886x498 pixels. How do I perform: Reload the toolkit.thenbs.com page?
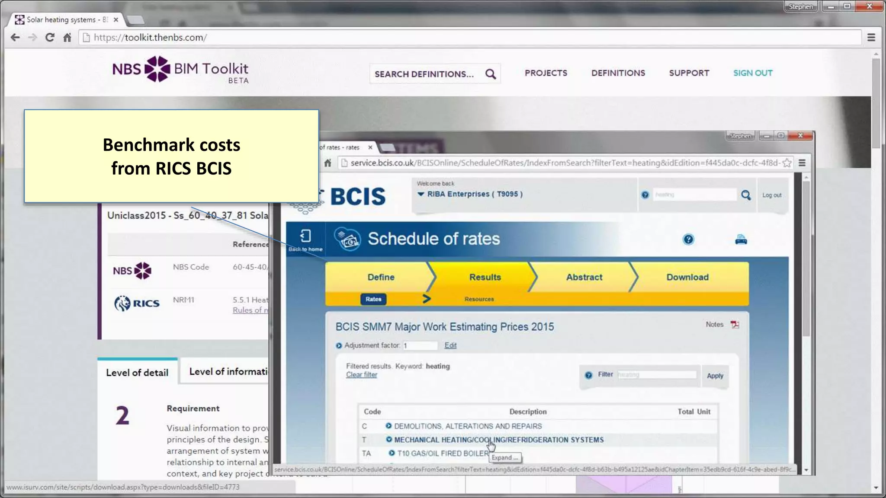(x=50, y=38)
